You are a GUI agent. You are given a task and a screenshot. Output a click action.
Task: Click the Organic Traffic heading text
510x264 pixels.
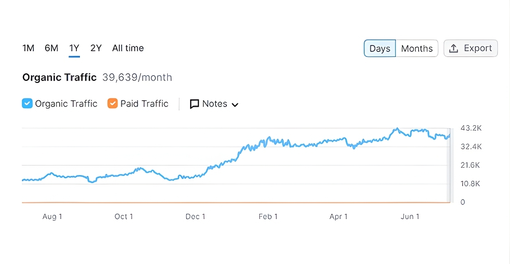pos(59,77)
